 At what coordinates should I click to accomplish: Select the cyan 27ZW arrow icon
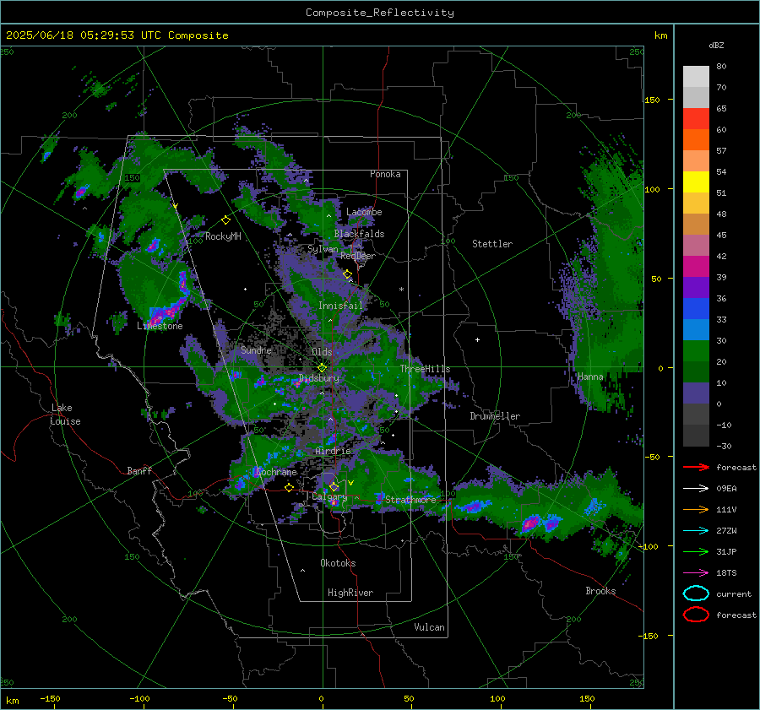[x=696, y=530]
